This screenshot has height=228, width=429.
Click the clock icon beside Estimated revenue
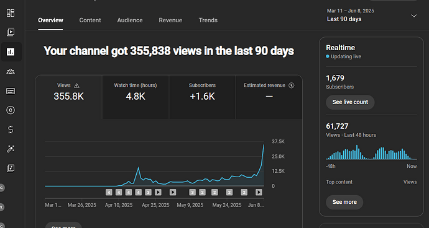coord(292,85)
